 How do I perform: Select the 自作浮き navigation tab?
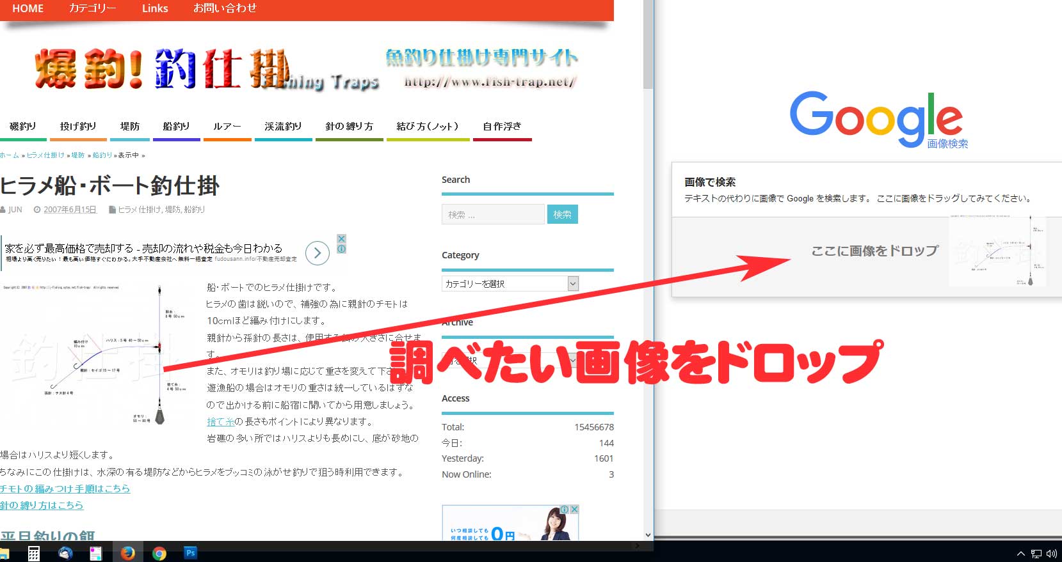coord(503,127)
